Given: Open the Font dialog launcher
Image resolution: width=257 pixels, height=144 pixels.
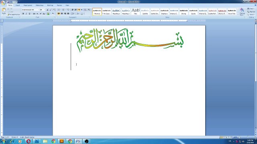Looking at the screenshot, I should (x=55, y=17).
